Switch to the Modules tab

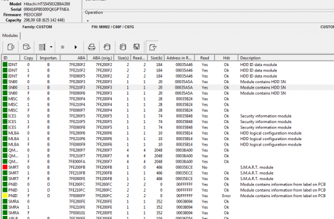click(x=10, y=36)
